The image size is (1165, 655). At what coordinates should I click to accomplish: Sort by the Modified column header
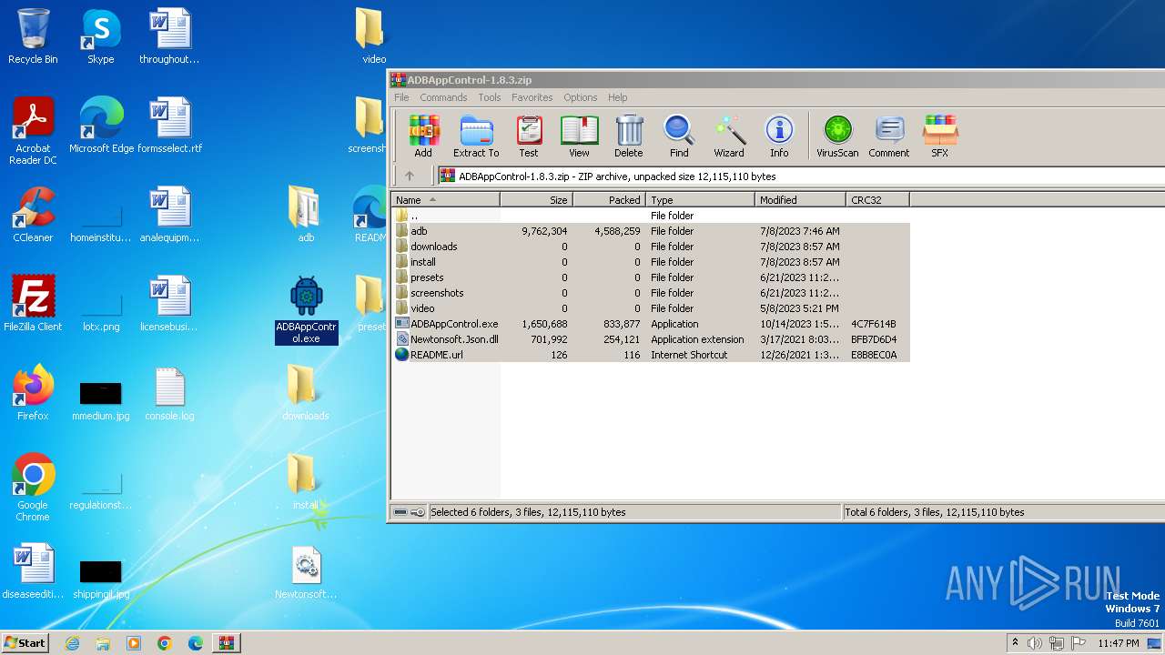[x=800, y=200]
